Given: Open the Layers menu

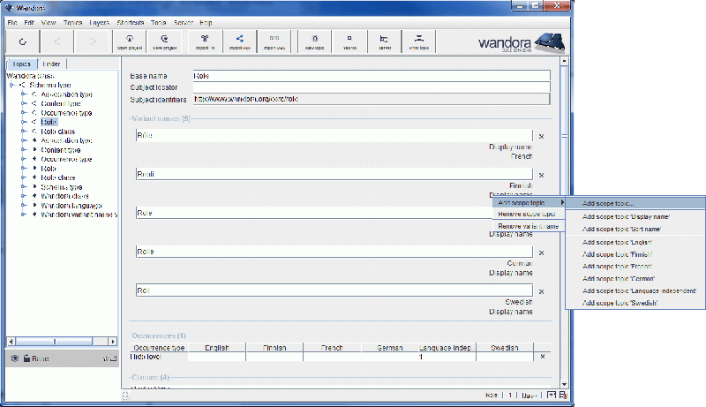Looking at the screenshot, I should (x=99, y=21).
